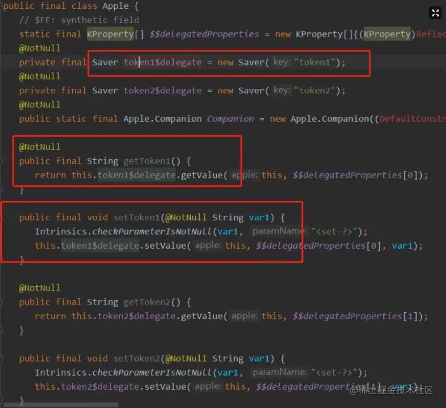Click apple: hint in getToken2 return line

click(244, 316)
